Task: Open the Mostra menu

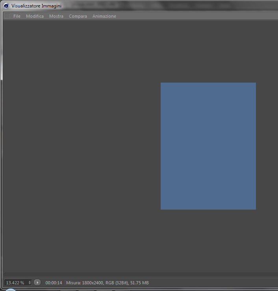Action: pyautogui.click(x=56, y=16)
